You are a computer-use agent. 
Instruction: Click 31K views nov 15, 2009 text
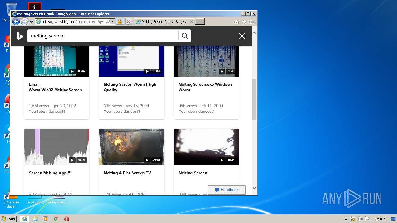pyautogui.click(x=126, y=106)
